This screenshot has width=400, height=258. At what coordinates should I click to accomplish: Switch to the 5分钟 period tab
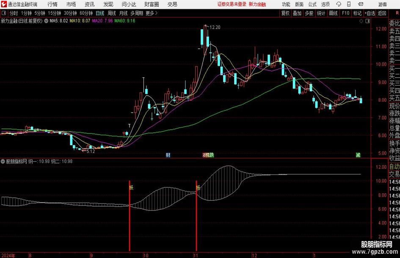(x=40, y=13)
